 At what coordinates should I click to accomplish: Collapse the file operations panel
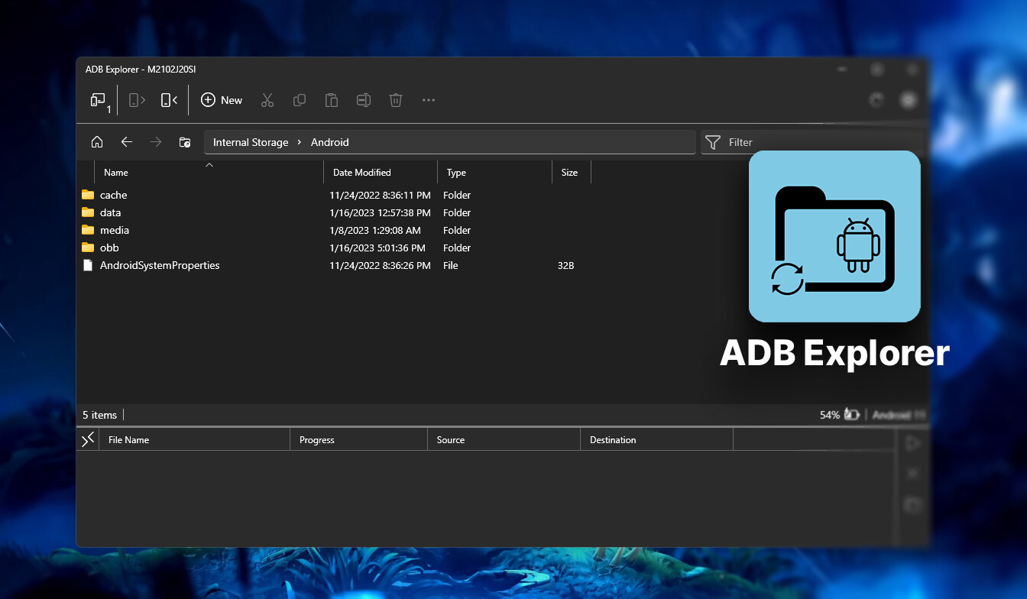pyautogui.click(x=89, y=439)
